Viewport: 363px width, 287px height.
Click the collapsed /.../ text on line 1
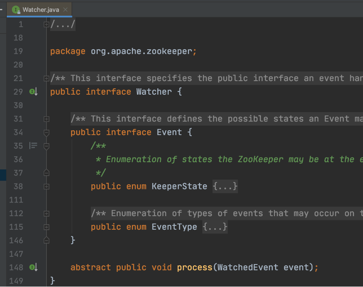click(x=62, y=25)
